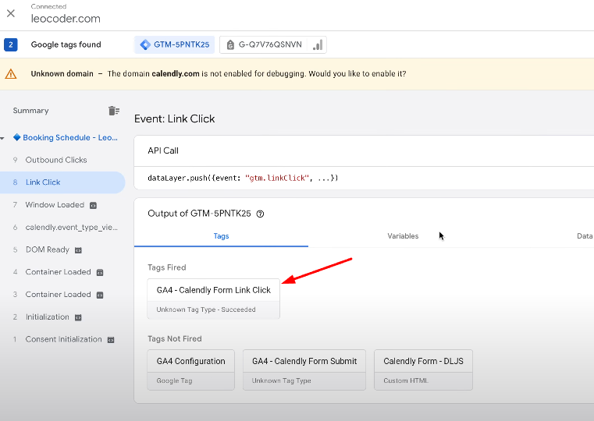Viewport: 594px width, 421px height.
Task: Click the Unknown domain warning message
Action: (x=219, y=74)
